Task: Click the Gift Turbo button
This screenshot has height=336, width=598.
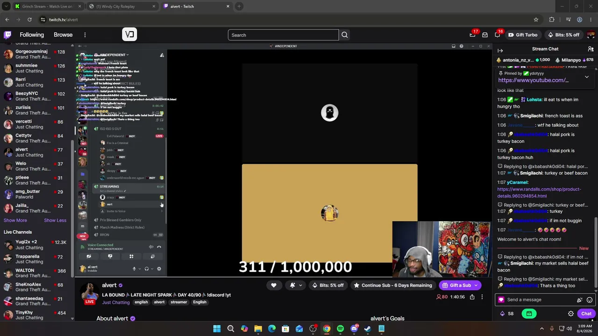Action: [523, 35]
